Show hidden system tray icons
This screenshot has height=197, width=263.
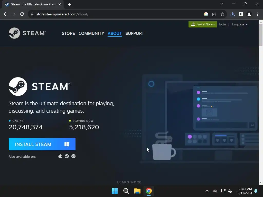[x=207, y=191]
